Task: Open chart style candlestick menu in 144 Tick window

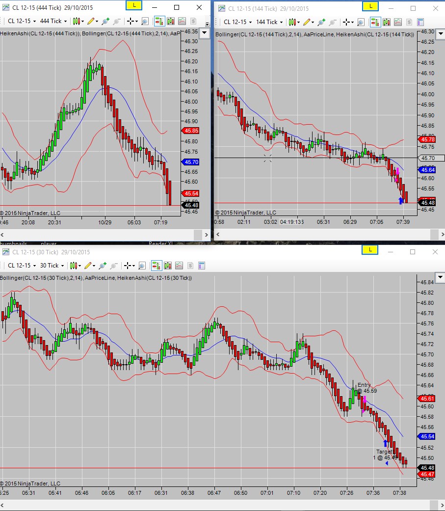Action: coord(294,22)
